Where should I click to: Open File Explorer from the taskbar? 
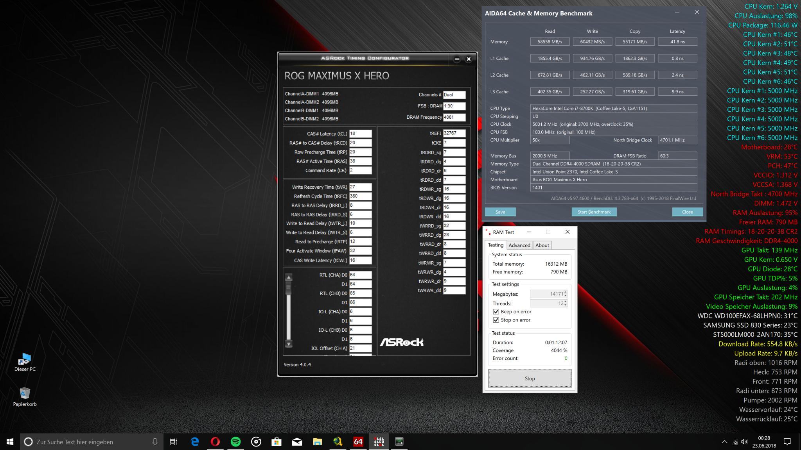click(x=317, y=442)
